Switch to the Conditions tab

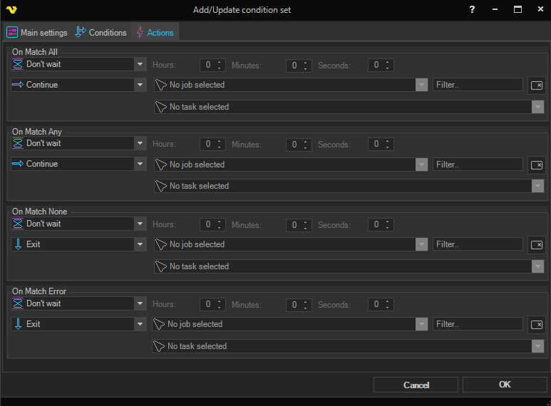tap(101, 33)
